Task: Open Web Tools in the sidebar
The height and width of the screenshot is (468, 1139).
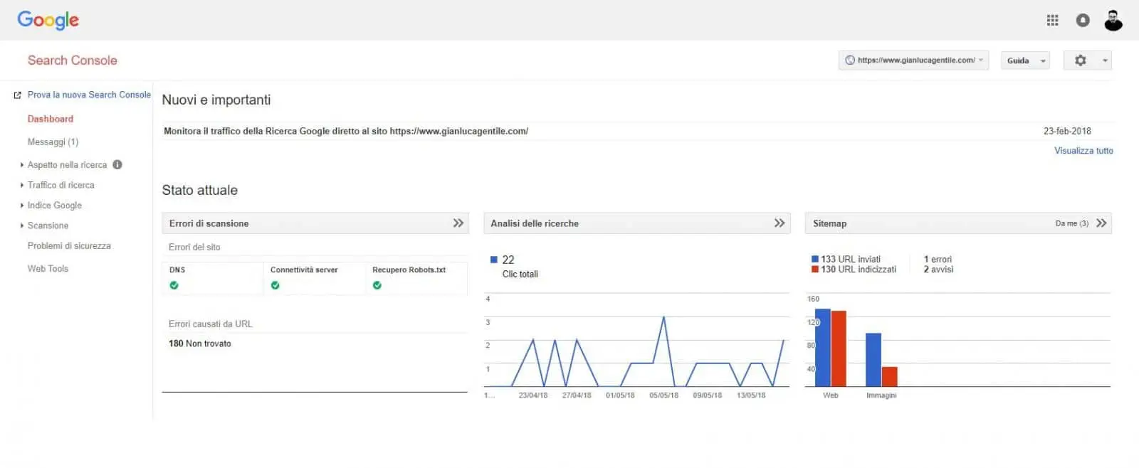Action: coord(48,269)
